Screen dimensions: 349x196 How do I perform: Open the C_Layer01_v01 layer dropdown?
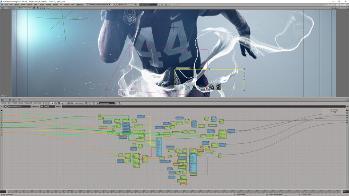tap(125, 4)
